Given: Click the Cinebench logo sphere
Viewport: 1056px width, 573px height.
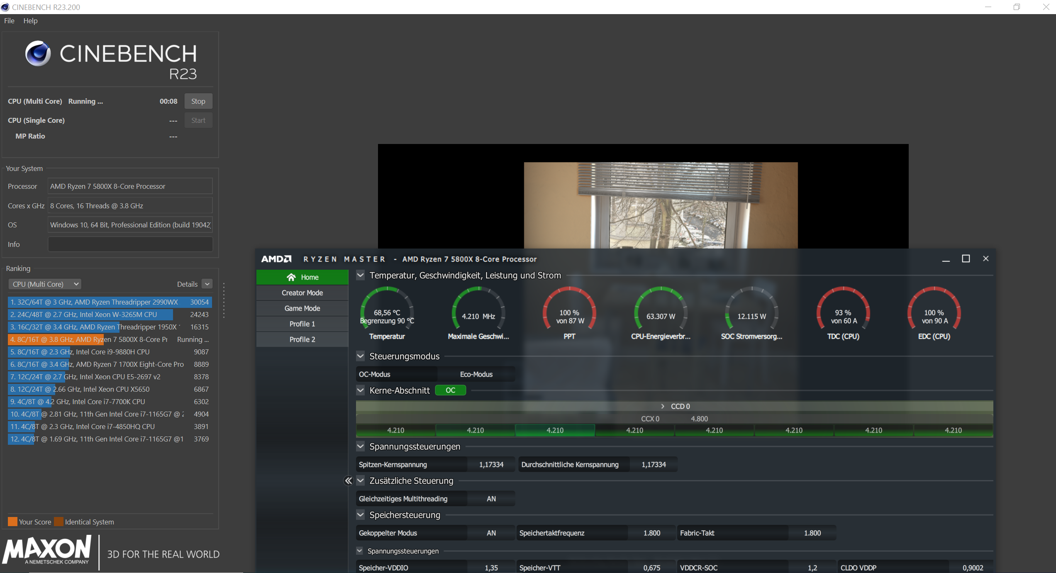Looking at the screenshot, I should tap(38, 54).
